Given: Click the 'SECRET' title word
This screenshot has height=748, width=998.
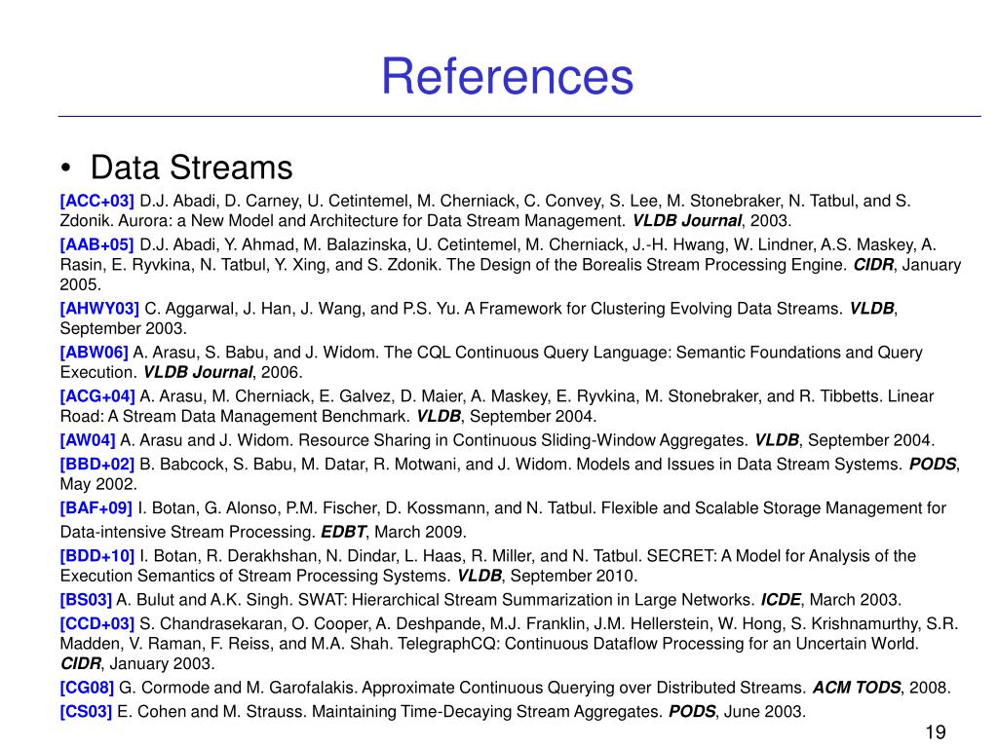Looking at the screenshot, I should (x=681, y=556).
